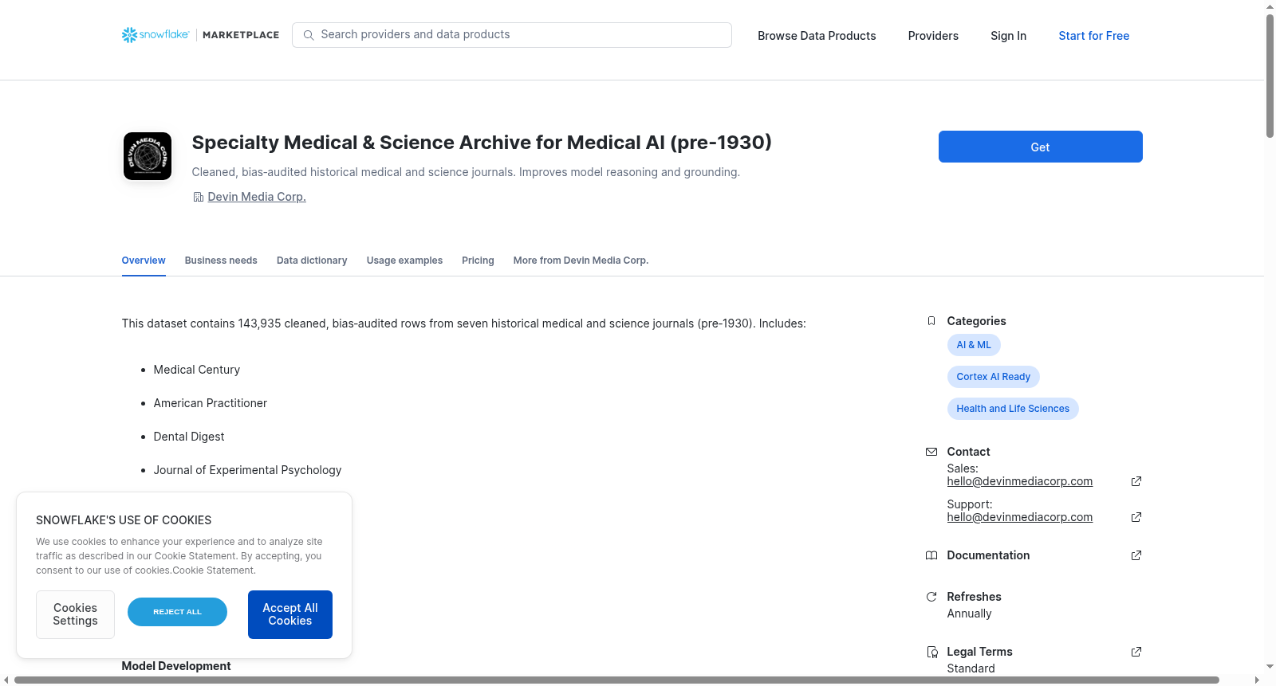Click the AI & ML category tag
Screen dimensions: 1276x686
click(974, 345)
